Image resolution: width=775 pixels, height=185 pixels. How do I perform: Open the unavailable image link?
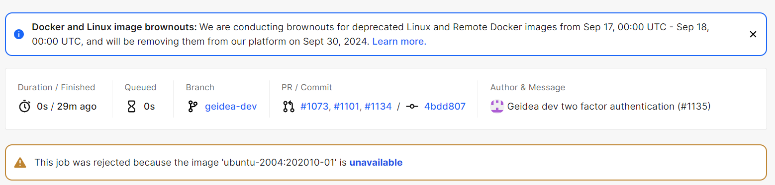click(376, 162)
